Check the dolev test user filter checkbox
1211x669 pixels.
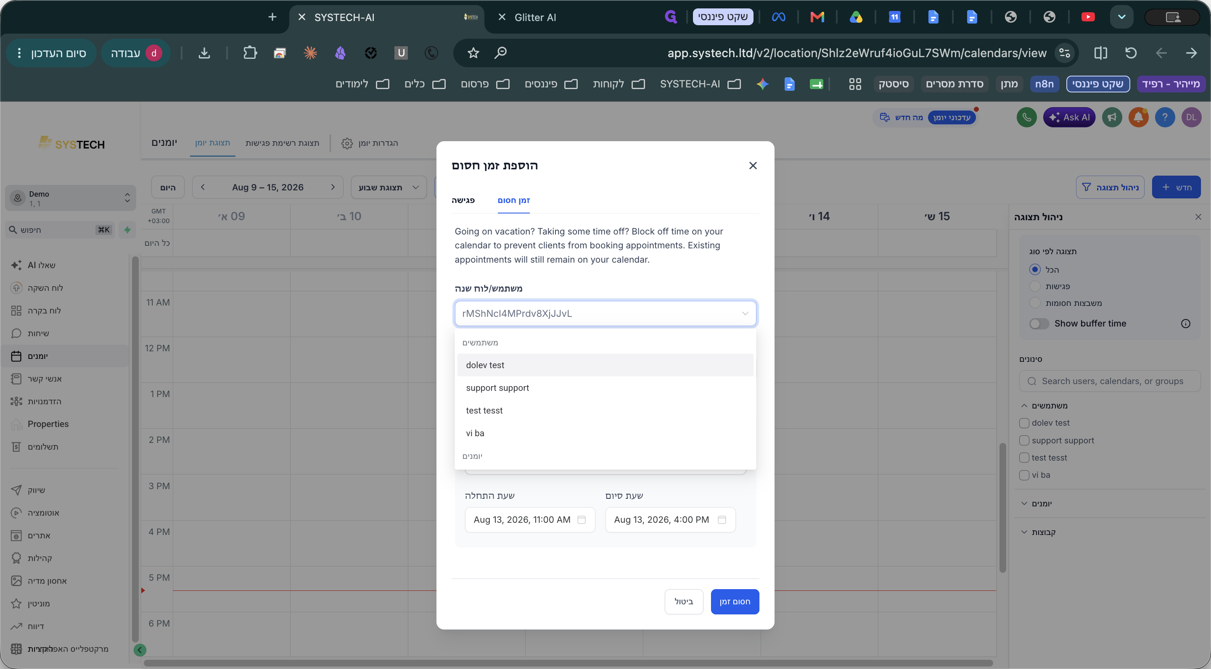pyautogui.click(x=1024, y=423)
